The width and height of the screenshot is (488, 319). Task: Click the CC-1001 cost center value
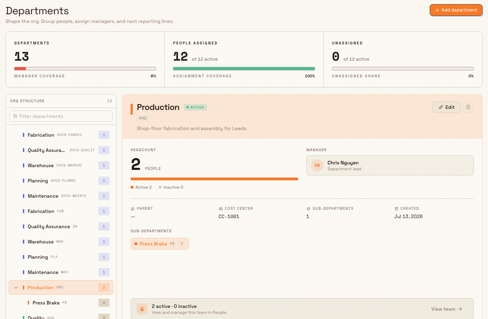229,216
